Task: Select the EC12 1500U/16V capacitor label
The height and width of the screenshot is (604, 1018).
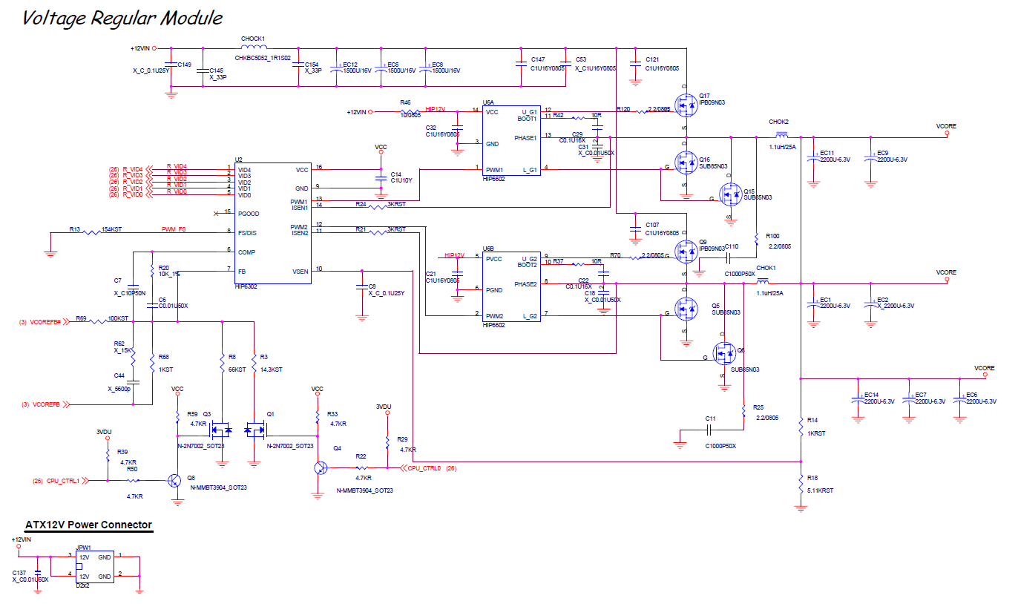Action: click(x=357, y=68)
